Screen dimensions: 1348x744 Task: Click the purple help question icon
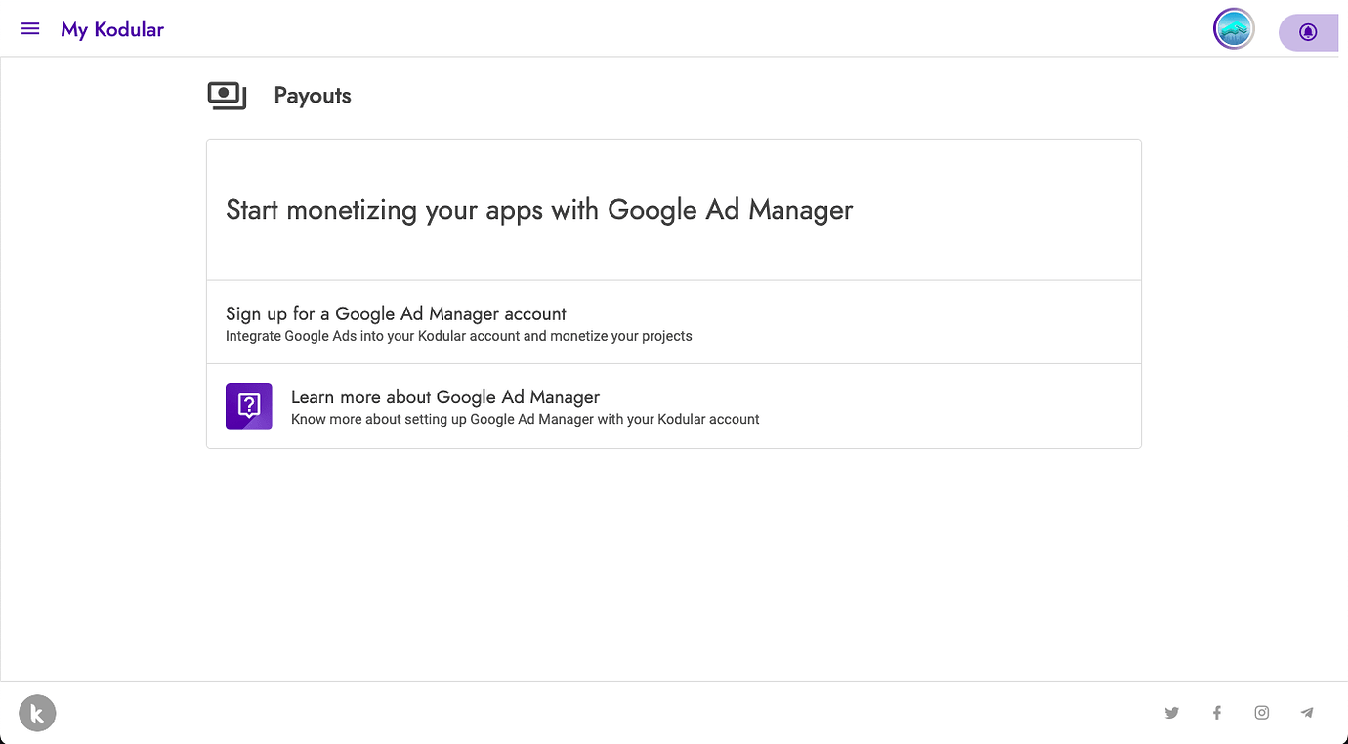pyautogui.click(x=249, y=406)
